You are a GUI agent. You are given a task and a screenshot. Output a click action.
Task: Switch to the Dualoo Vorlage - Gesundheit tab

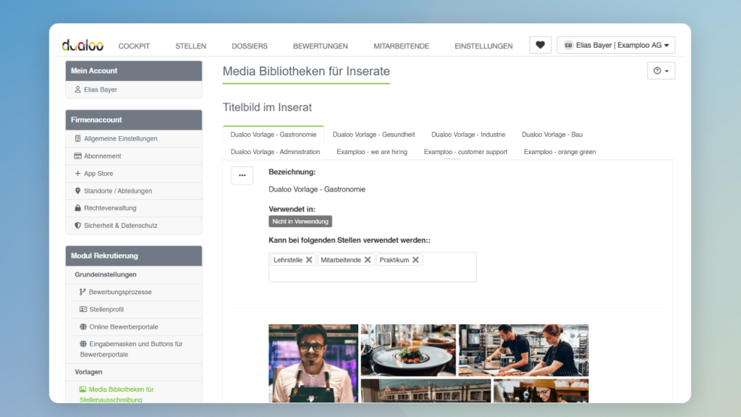tap(373, 134)
